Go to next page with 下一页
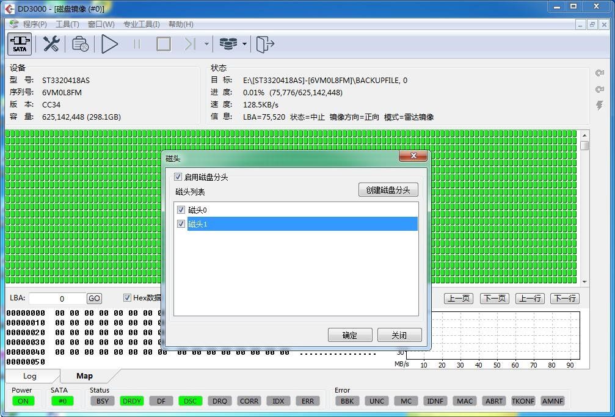 coord(495,299)
